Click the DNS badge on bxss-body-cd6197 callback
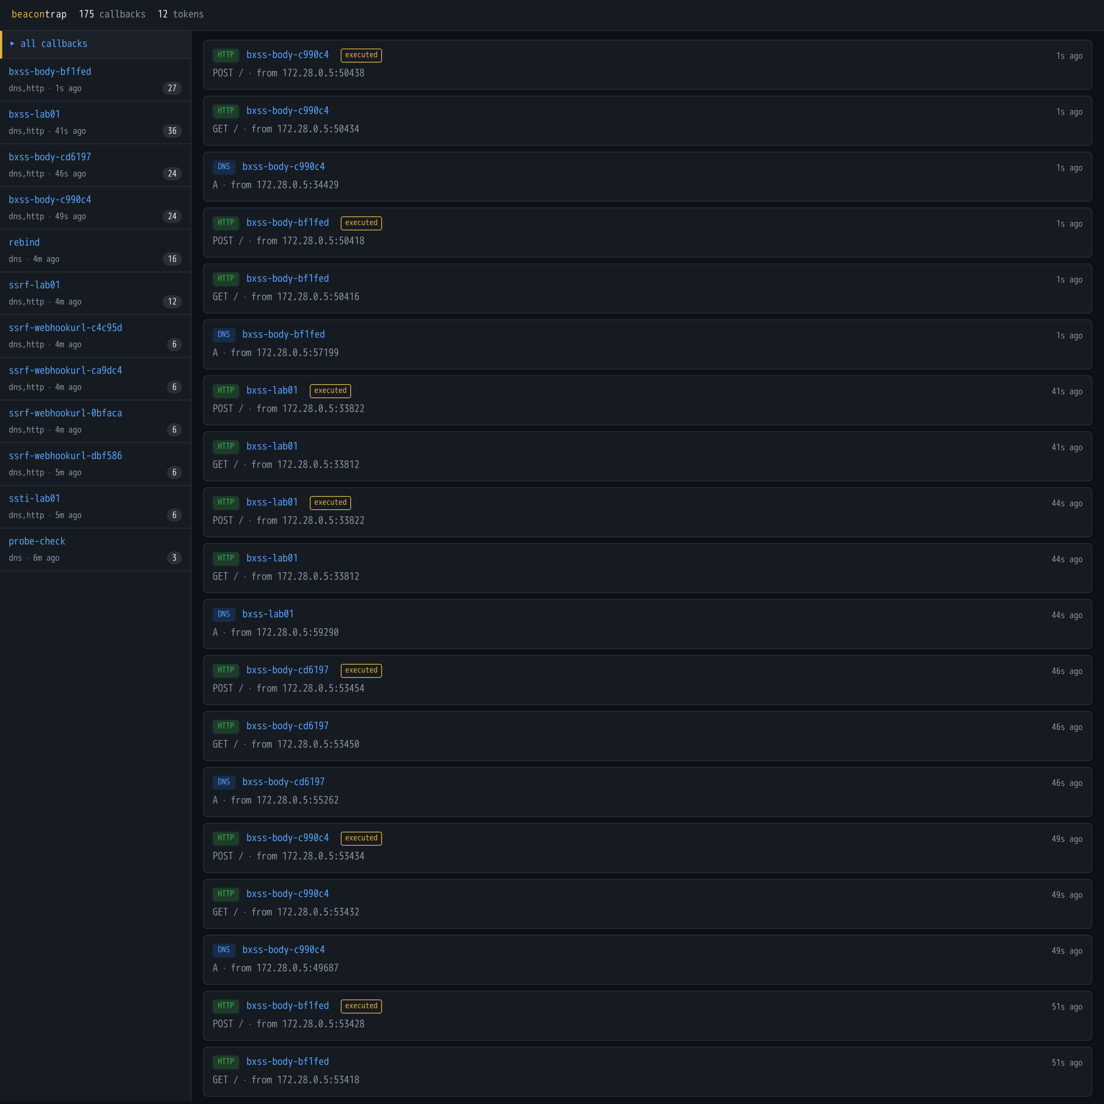This screenshot has height=1104, width=1104. point(223,782)
